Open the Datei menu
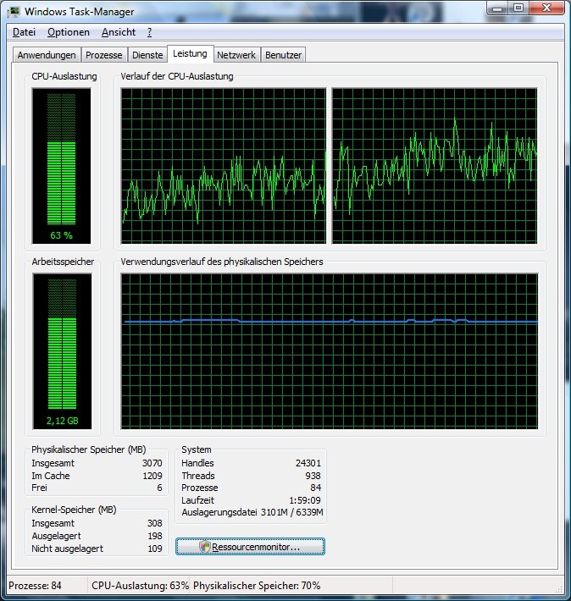Screen dimensions: 571x601 tap(24, 32)
